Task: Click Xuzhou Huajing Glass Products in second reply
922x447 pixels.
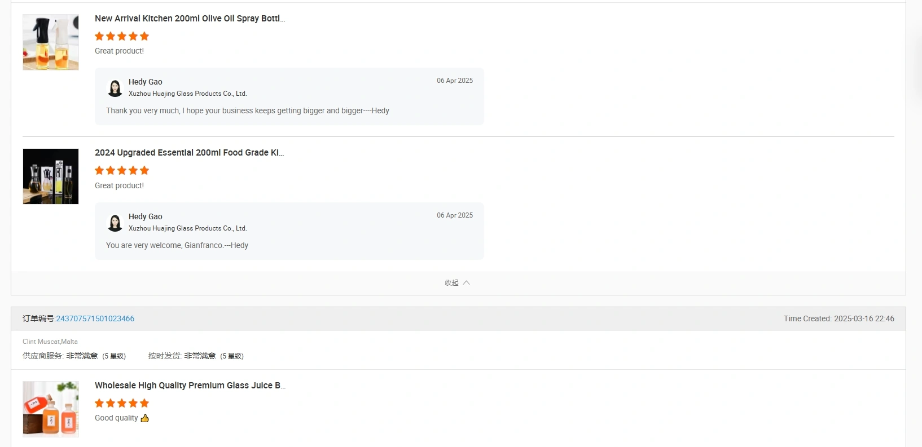Action: (188, 228)
